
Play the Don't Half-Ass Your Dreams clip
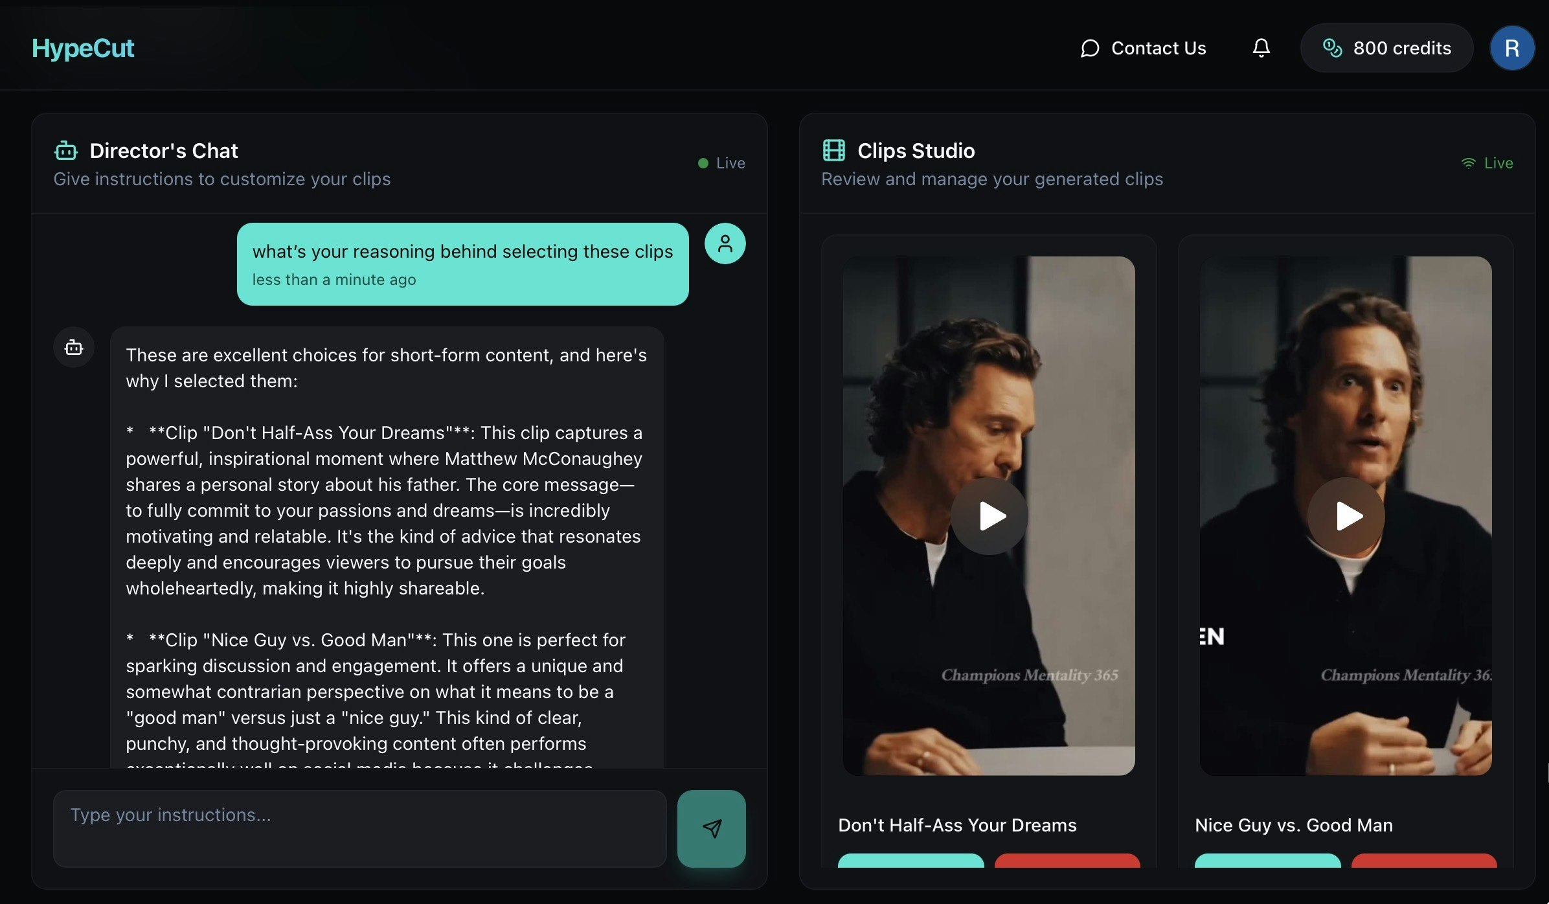click(x=989, y=515)
